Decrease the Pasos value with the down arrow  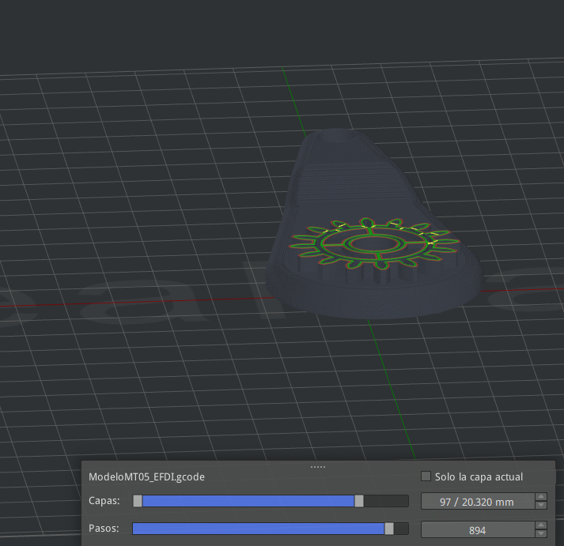pos(541,534)
